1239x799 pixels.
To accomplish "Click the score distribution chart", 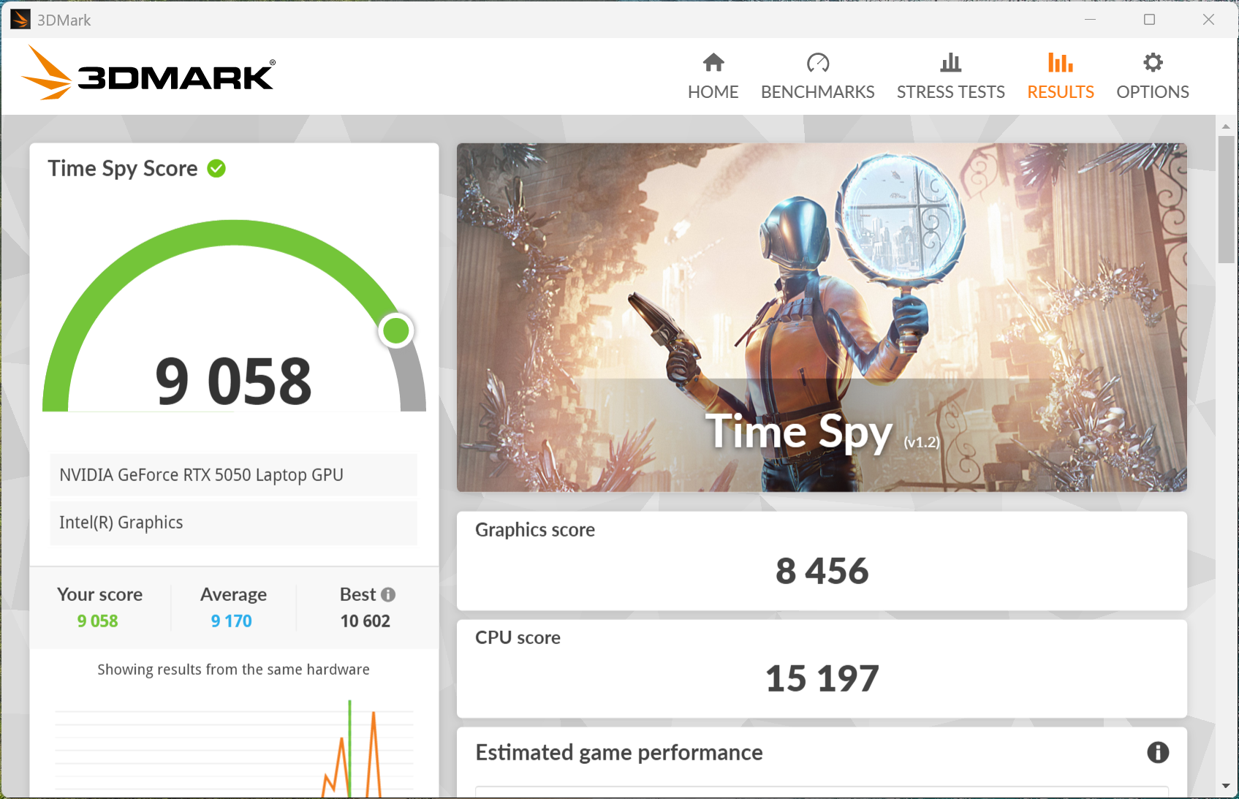I will coord(234,748).
